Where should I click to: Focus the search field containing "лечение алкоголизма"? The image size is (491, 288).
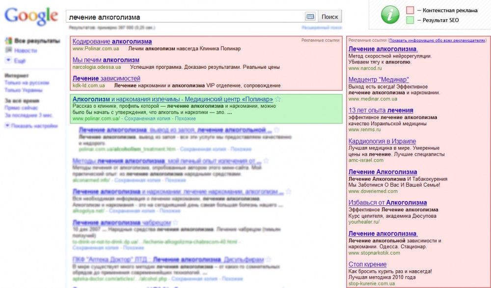[x=186, y=17]
